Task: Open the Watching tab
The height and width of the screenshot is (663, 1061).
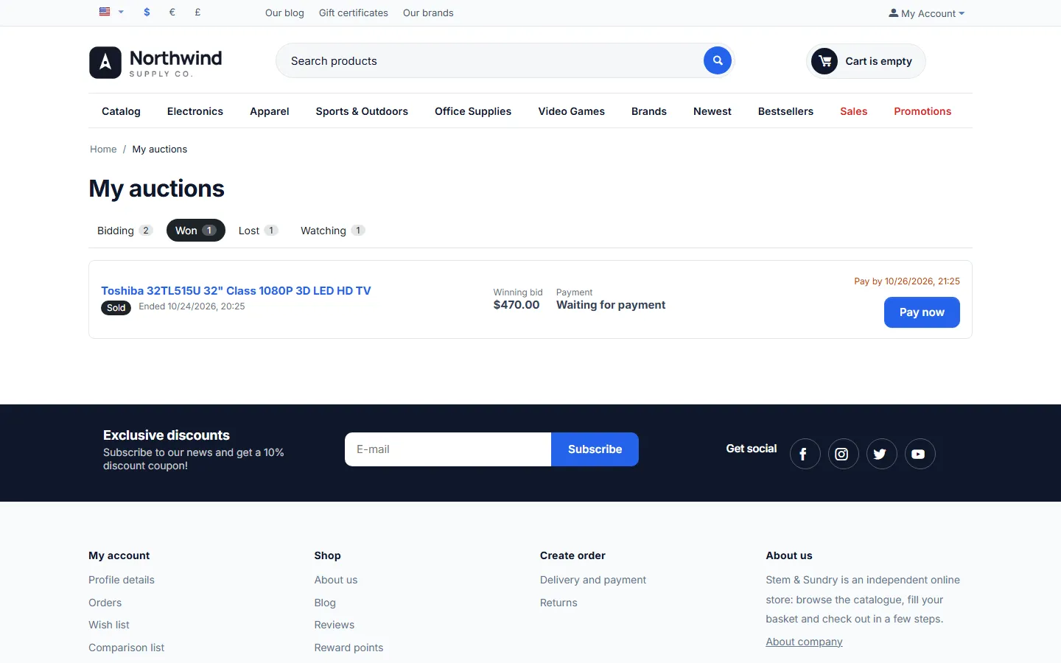Action: click(x=332, y=231)
